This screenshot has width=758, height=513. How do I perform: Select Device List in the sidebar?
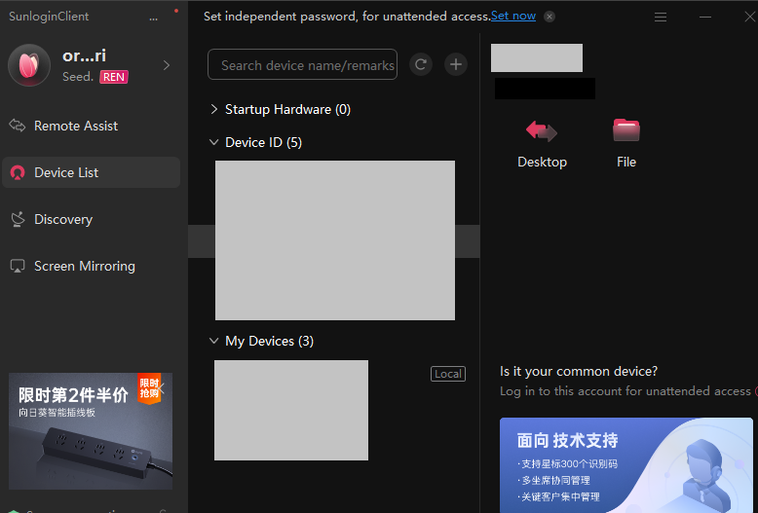(x=92, y=172)
